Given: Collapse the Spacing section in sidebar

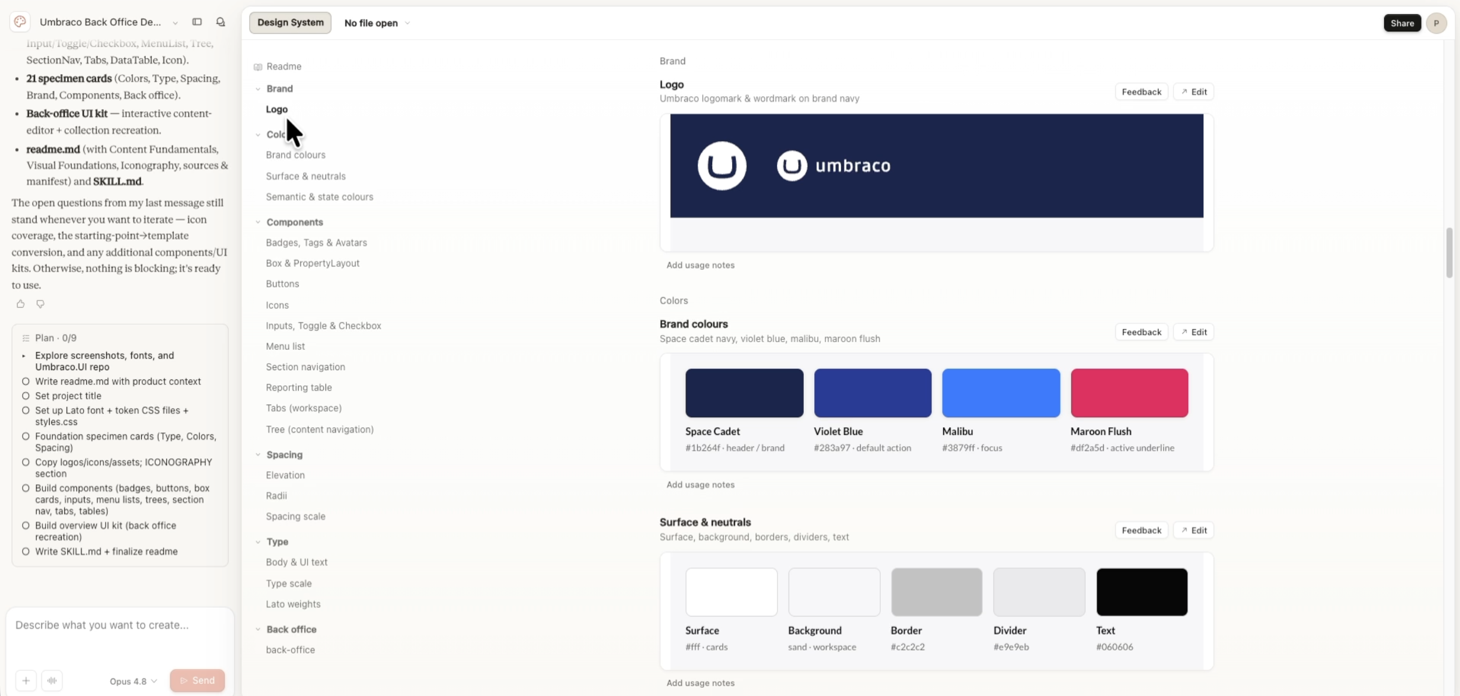Looking at the screenshot, I should click(x=258, y=455).
